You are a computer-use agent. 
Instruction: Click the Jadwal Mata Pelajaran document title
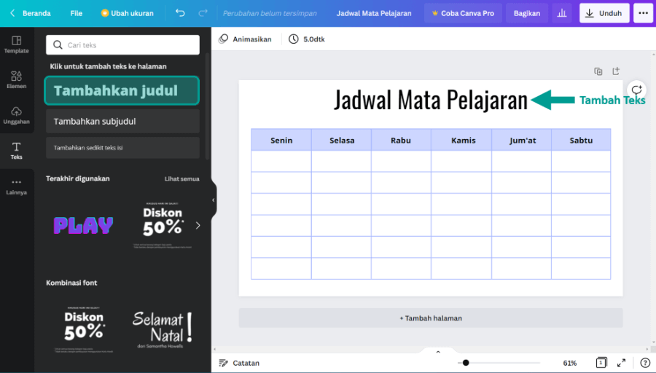pos(374,13)
